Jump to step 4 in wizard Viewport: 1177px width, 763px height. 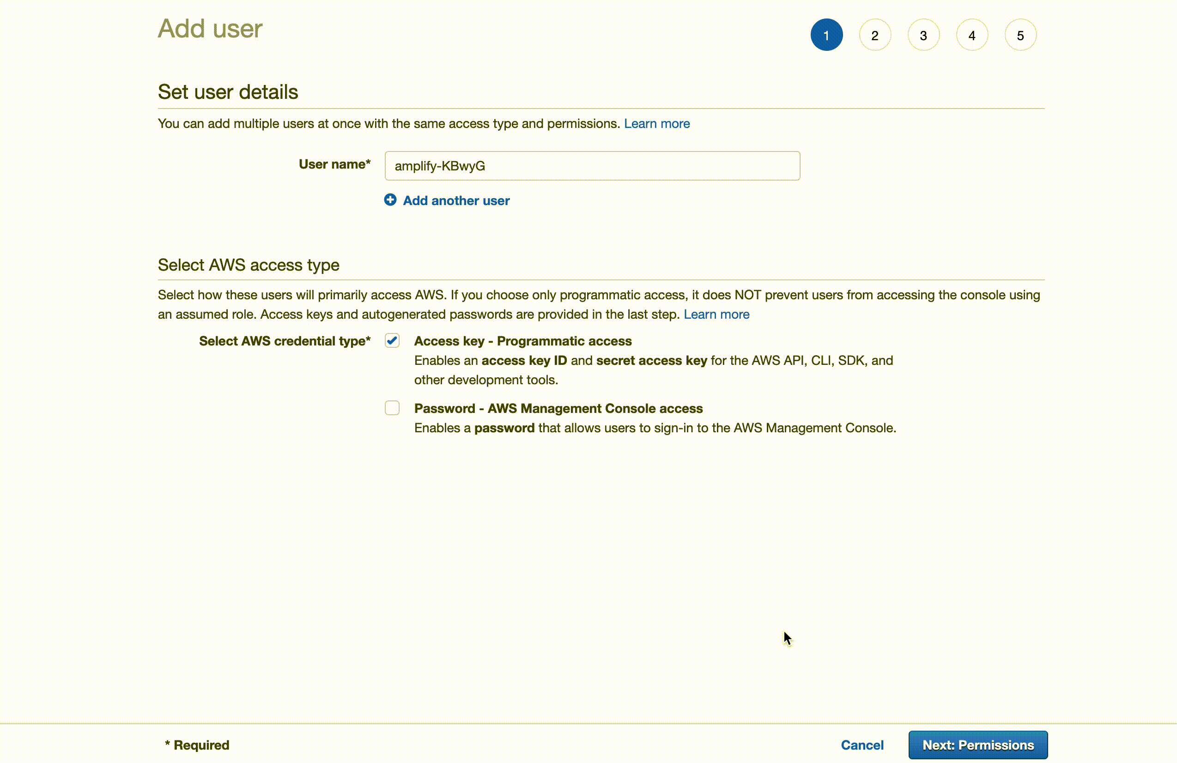tap(972, 35)
